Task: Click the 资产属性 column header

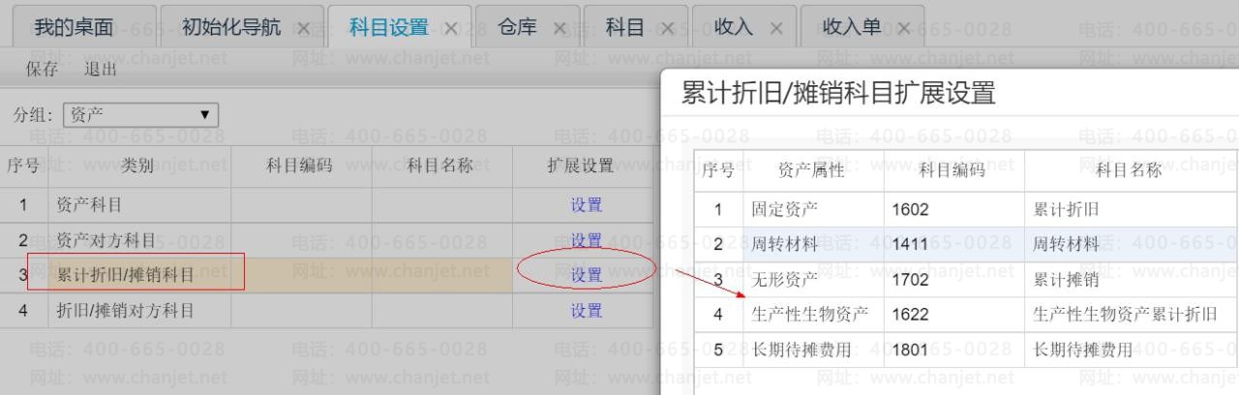Action: tap(811, 171)
